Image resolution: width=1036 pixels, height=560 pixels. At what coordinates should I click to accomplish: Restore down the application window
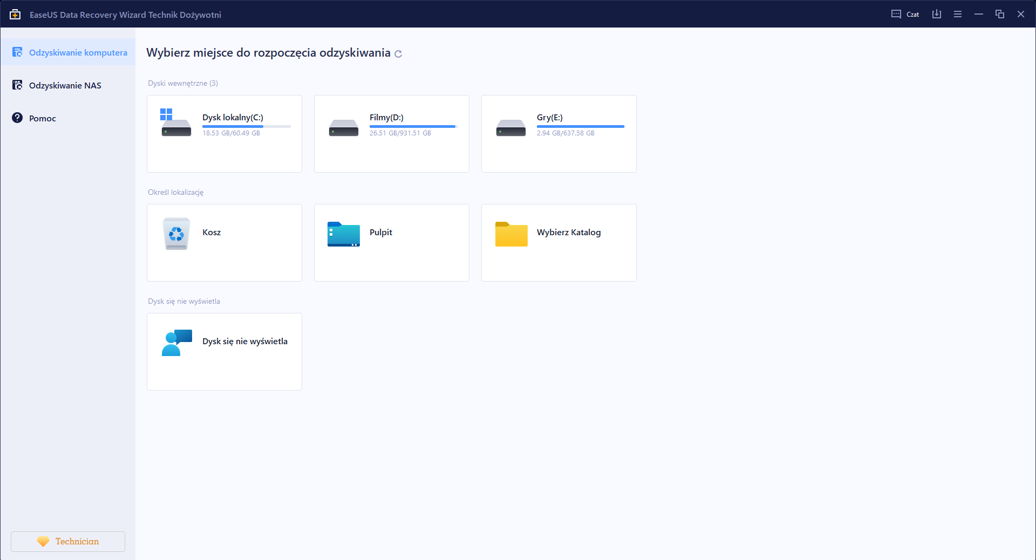(x=1000, y=14)
